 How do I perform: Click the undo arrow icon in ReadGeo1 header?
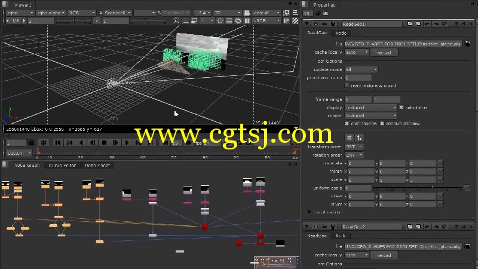pyautogui.click(x=427, y=24)
